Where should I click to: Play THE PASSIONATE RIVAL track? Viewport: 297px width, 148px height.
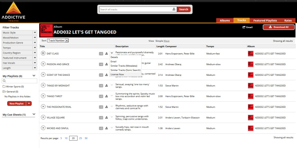click(x=43, y=107)
